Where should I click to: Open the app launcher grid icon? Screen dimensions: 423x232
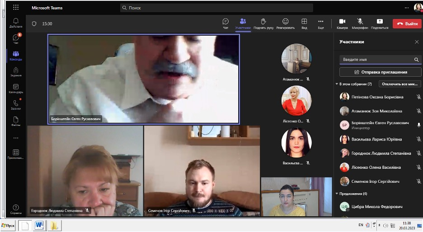pos(16,8)
